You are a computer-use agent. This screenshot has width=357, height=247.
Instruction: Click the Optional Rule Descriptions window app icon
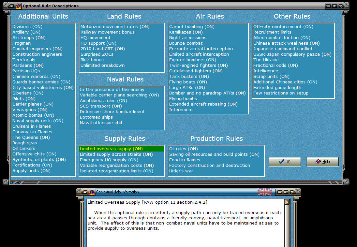tap(19, 6)
